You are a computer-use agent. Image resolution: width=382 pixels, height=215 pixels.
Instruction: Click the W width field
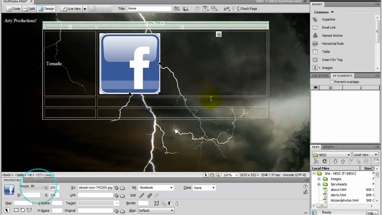[x=54, y=188]
